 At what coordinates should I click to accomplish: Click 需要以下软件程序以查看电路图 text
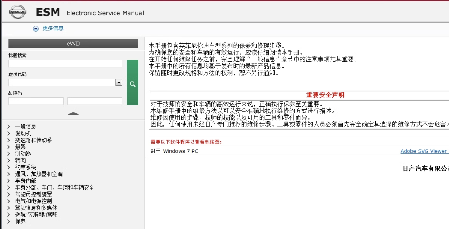(x=186, y=142)
